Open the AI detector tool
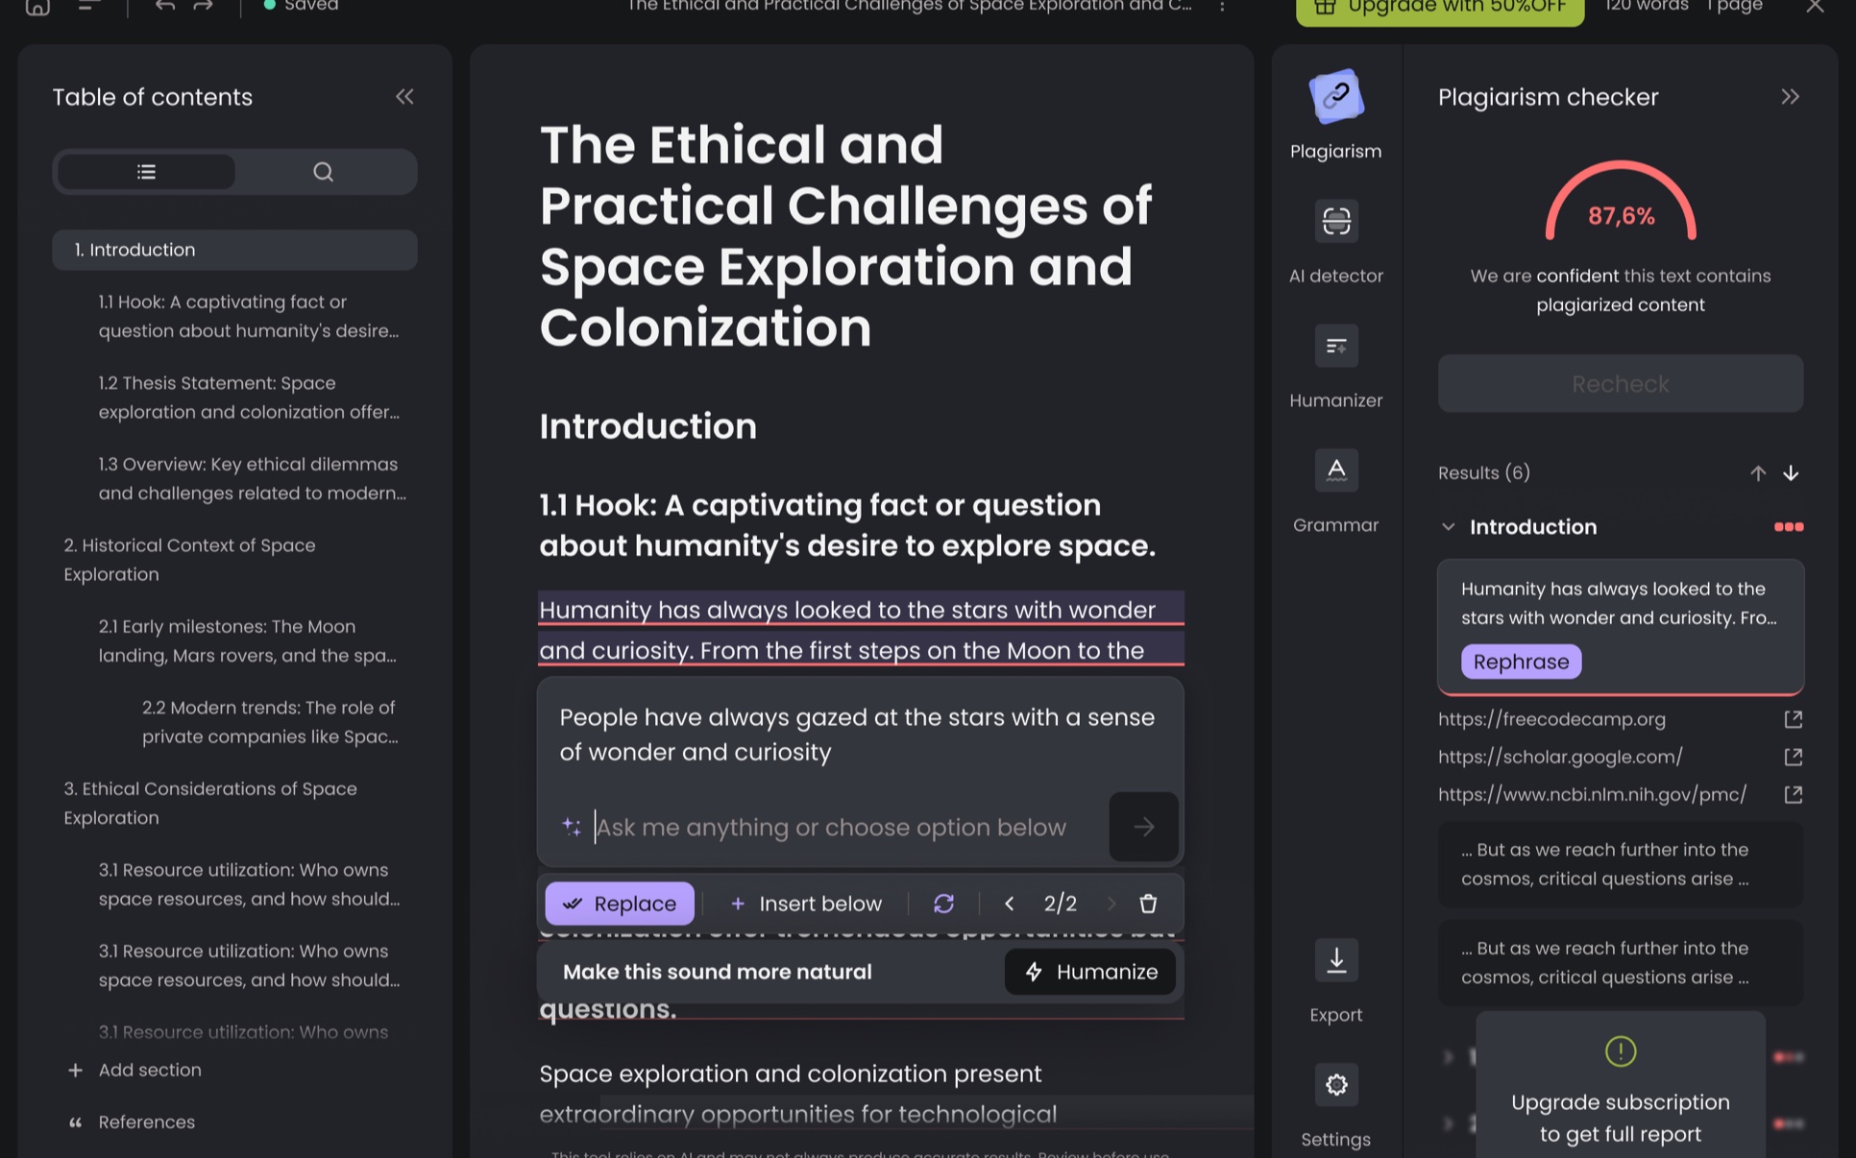The width and height of the screenshot is (1856, 1158). point(1335,243)
